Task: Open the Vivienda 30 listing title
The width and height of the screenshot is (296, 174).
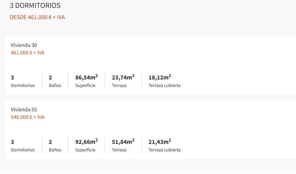Action: coord(24,45)
